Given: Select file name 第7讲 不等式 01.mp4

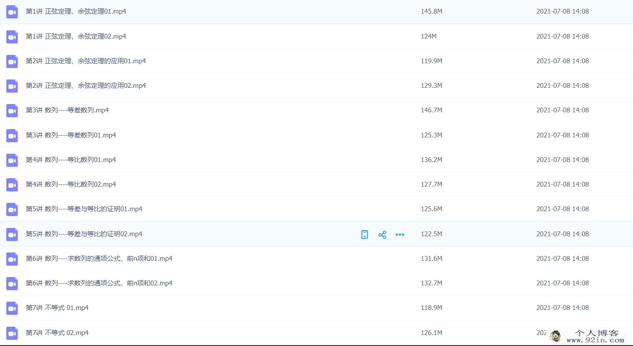Looking at the screenshot, I should [x=57, y=307].
